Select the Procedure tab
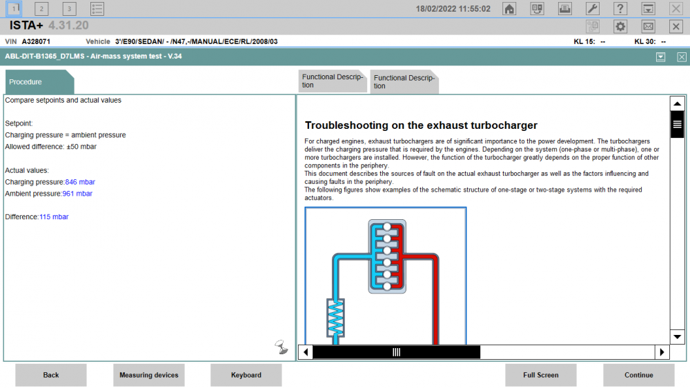 39,82
